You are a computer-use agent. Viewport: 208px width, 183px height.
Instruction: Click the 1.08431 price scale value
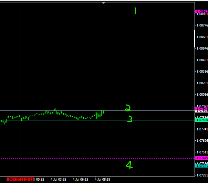pos(202,60)
